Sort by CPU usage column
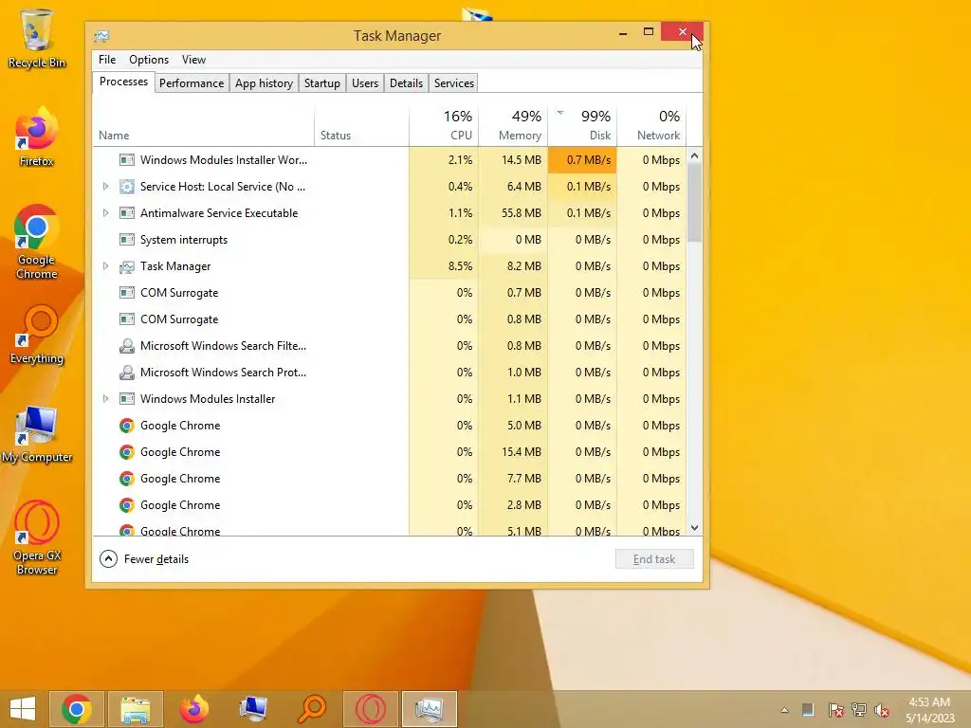This screenshot has height=728, width=971. (444, 125)
